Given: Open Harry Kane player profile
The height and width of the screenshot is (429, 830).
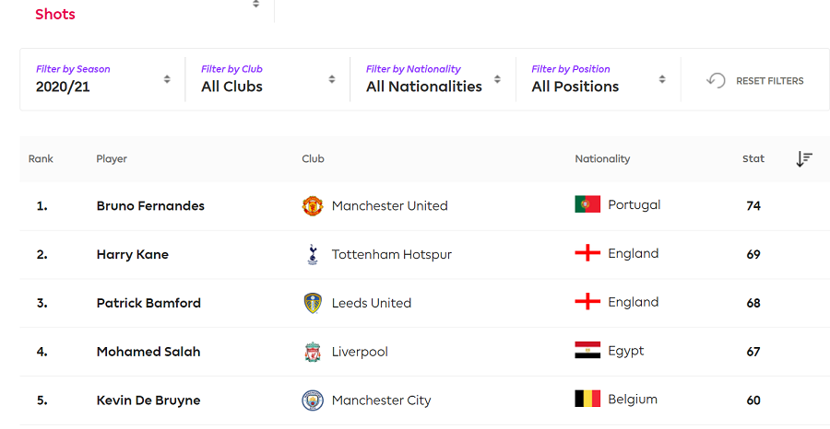Looking at the screenshot, I should (132, 254).
